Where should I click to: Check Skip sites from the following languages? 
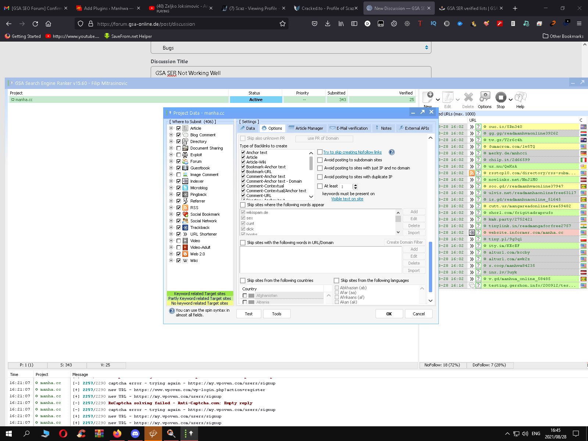click(x=336, y=280)
